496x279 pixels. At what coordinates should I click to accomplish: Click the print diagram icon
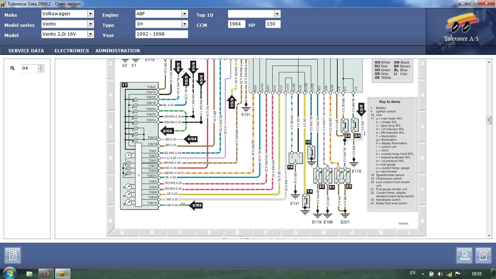click(464, 255)
